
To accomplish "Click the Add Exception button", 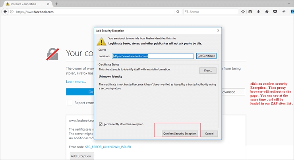I will (x=82, y=156).
